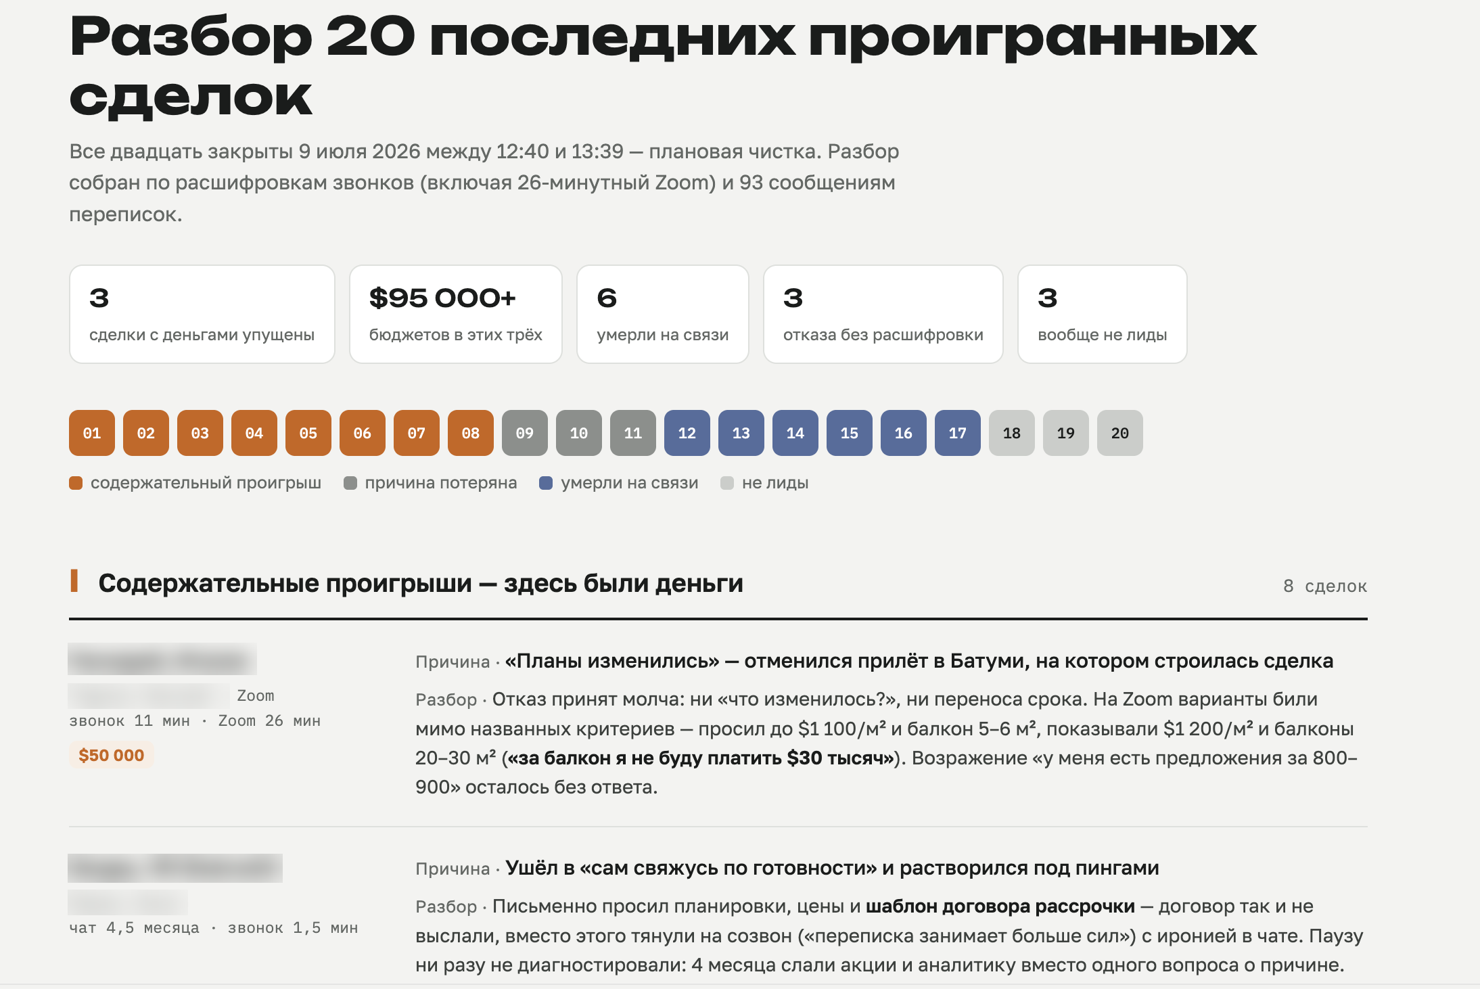Click the '$50 000' budget badge
Screen dimensions: 1480x989
(x=112, y=755)
